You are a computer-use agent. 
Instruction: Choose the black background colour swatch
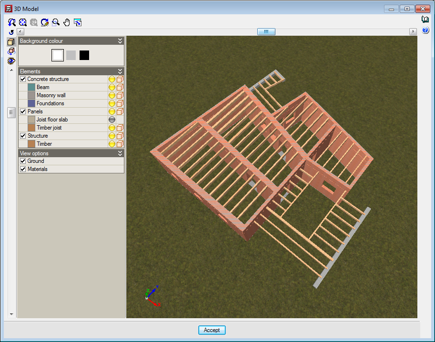pos(84,55)
